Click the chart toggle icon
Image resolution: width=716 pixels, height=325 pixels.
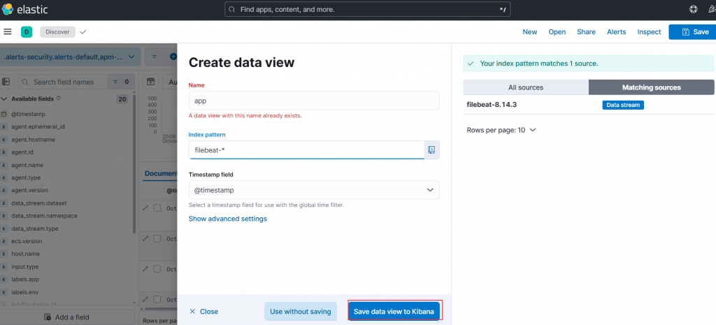click(150, 82)
